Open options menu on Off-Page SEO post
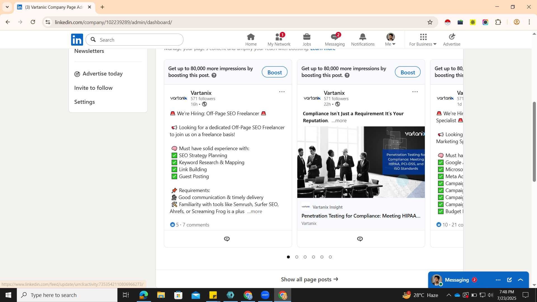The height and width of the screenshot is (302, 537). coord(282,92)
